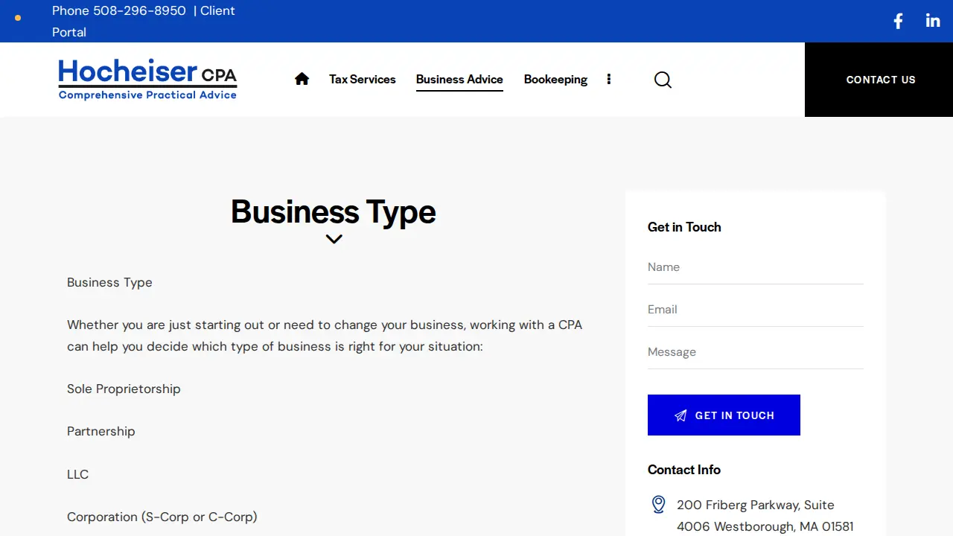The height and width of the screenshot is (536, 953).
Task: Click Corporation (S-Corp or C-Corp) text
Action: pos(162,517)
